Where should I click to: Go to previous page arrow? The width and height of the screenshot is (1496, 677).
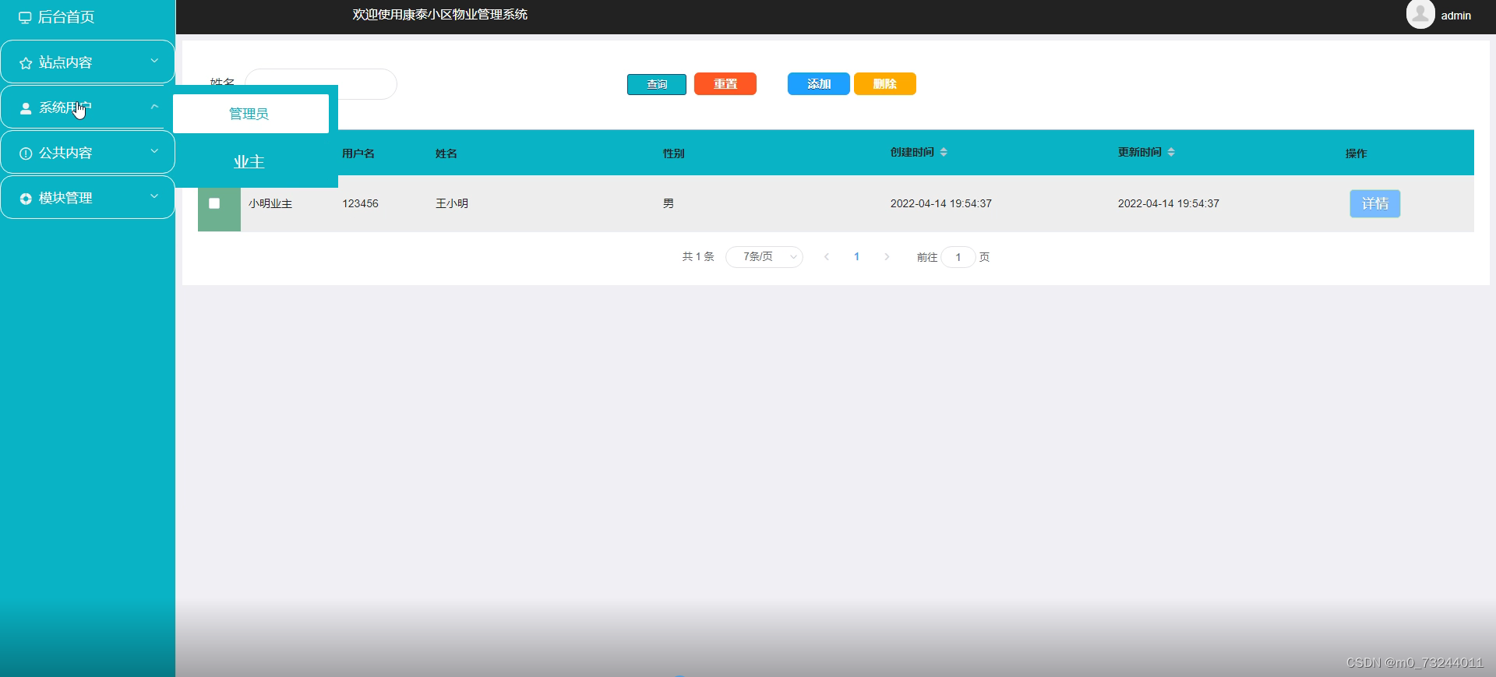(827, 256)
